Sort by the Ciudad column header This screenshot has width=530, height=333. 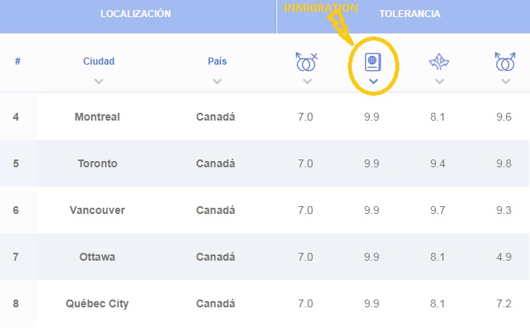tap(99, 61)
